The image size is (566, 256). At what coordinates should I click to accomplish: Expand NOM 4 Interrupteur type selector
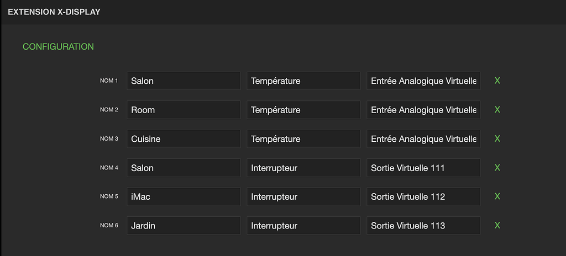303,168
